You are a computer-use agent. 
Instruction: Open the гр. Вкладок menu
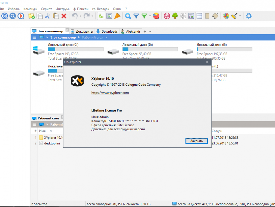101,9
